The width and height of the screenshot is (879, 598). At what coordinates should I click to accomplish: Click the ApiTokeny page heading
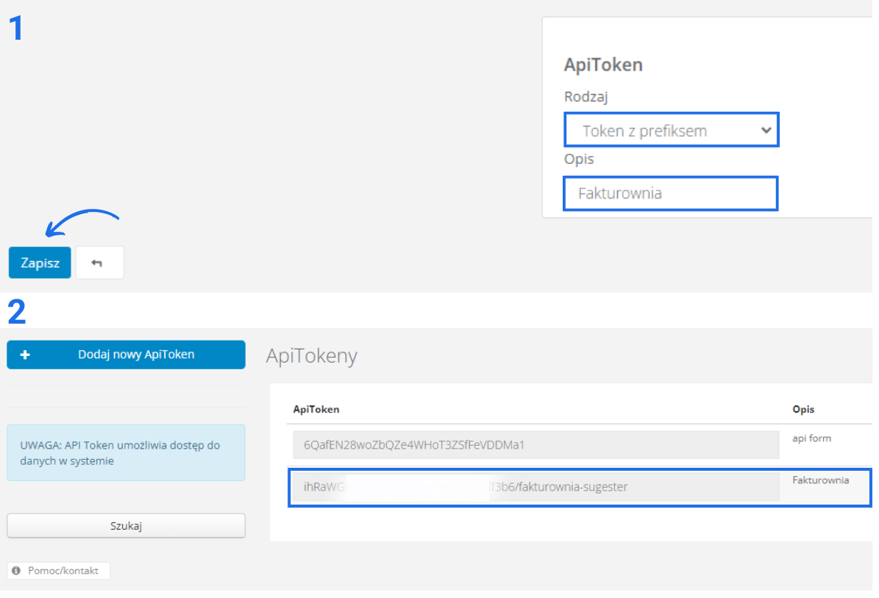point(311,356)
